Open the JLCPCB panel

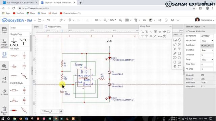pyautogui.click(x=4, y=92)
